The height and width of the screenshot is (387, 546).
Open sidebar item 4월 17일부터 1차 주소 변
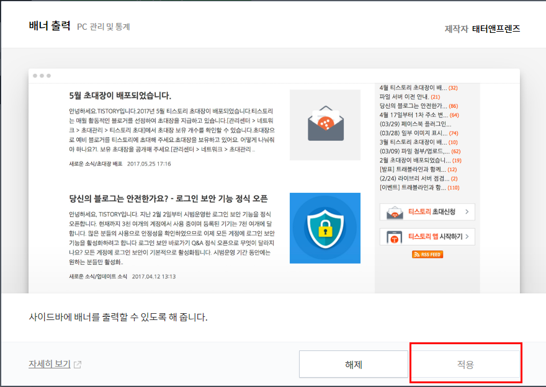click(x=414, y=115)
